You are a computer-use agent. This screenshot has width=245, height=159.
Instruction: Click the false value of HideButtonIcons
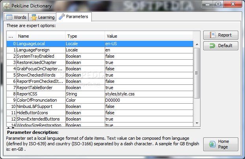[x=149, y=113]
